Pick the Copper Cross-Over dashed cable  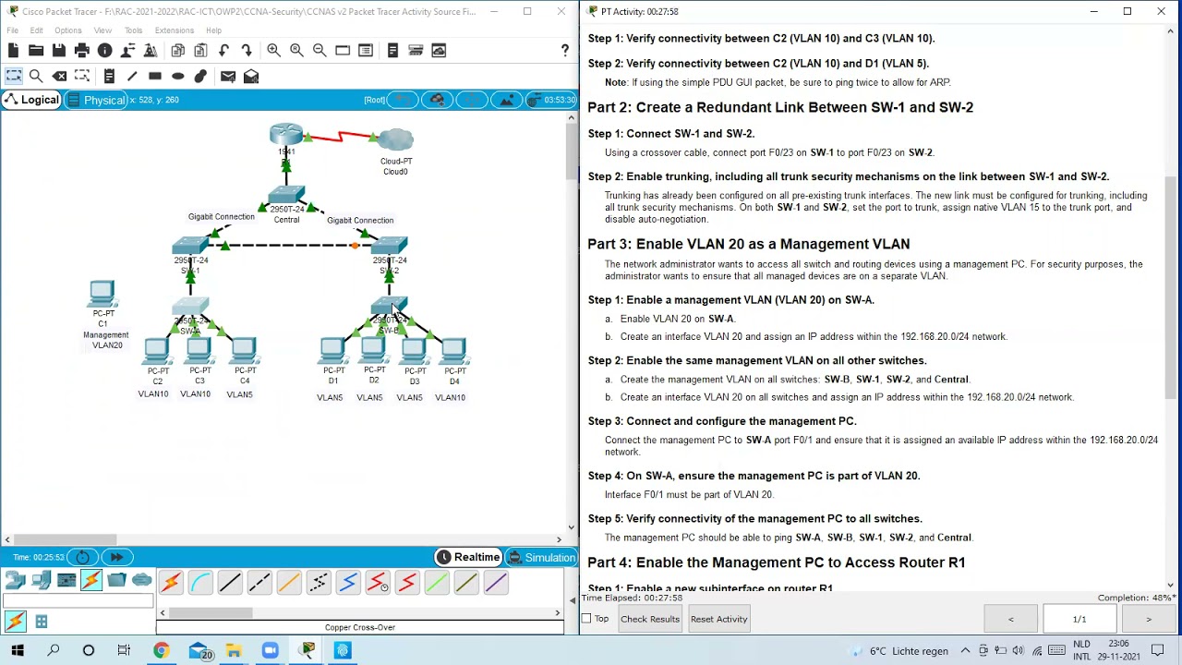259,583
